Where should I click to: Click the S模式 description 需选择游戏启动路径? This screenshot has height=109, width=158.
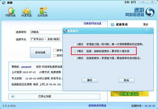[x=129, y=58]
